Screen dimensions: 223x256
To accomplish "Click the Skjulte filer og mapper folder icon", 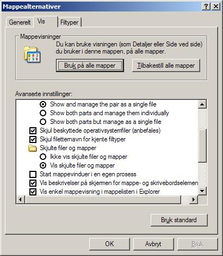I will (33, 148).
